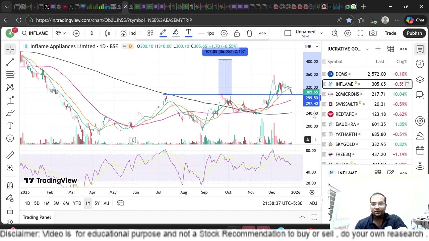This screenshot has height=241, width=429.
Task: Select the 5D time range tab
Action: [37, 203]
